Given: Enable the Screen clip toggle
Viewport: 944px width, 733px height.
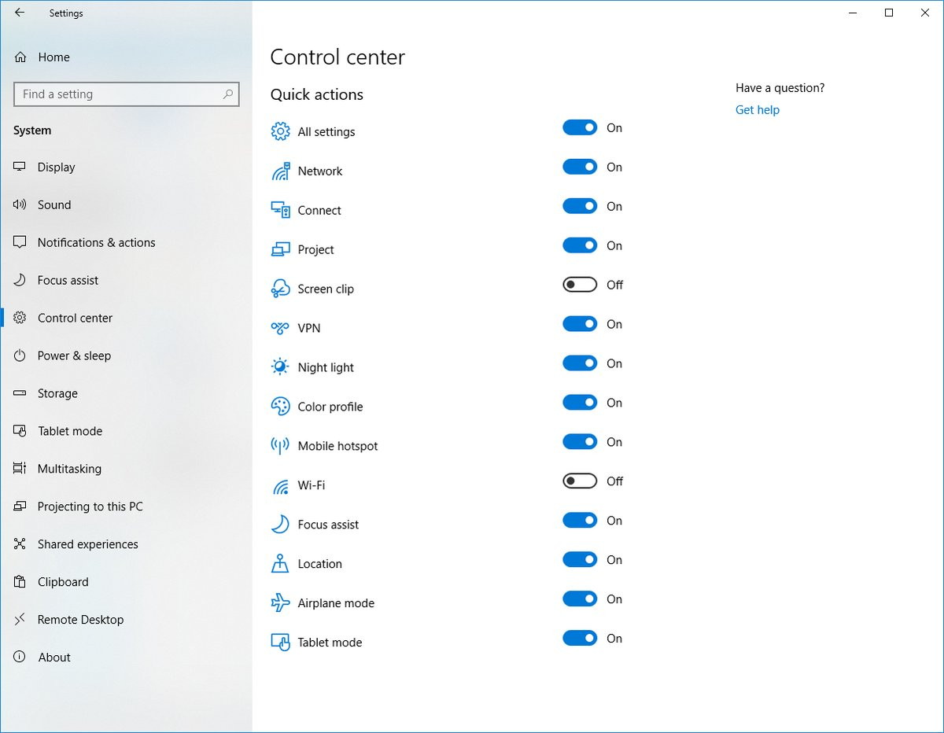Looking at the screenshot, I should pos(580,285).
